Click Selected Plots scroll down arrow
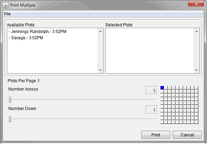Screen dimensions: 207x144 click(197, 70)
